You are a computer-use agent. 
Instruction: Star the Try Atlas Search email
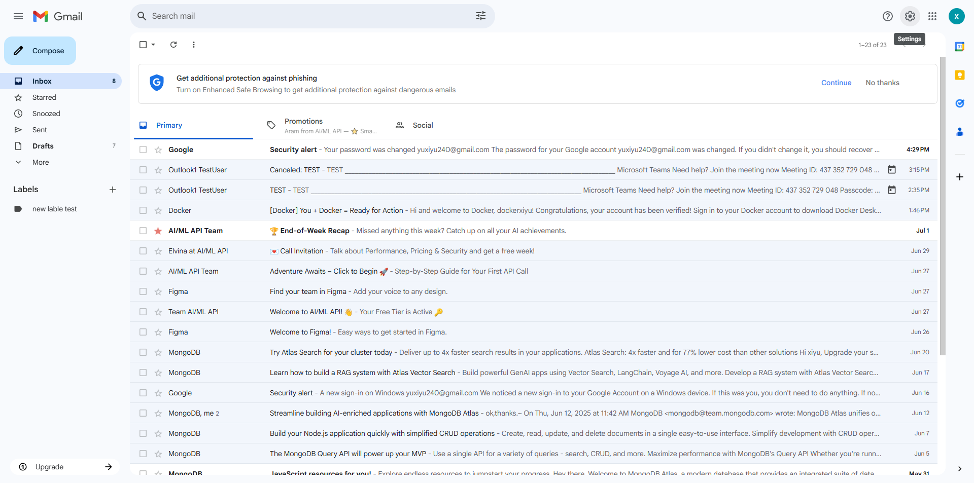[158, 353]
